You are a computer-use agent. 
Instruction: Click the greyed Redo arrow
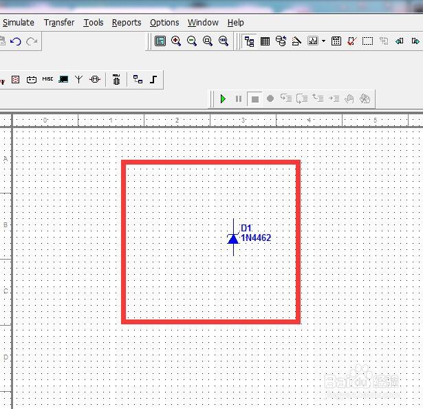[32, 41]
